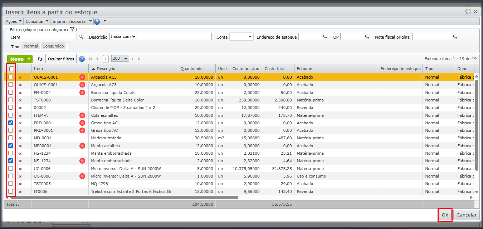Open the Inicia com description dropdown
The image size is (483, 229).
pos(123,36)
